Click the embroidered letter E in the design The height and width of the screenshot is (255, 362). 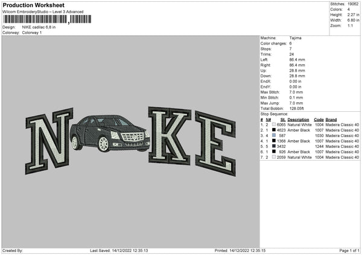click(x=215, y=144)
